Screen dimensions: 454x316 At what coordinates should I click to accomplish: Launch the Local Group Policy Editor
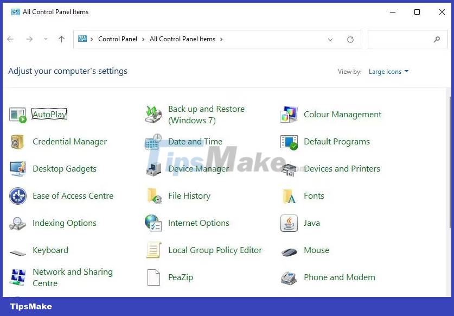(x=215, y=250)
